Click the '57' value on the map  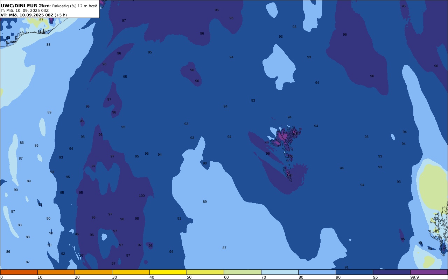click(x=41, y=20)
